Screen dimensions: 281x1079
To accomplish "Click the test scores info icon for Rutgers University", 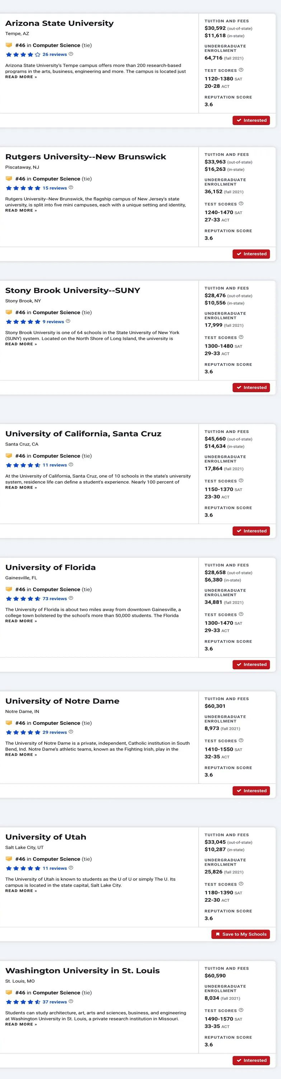I will tap(241, 204).
